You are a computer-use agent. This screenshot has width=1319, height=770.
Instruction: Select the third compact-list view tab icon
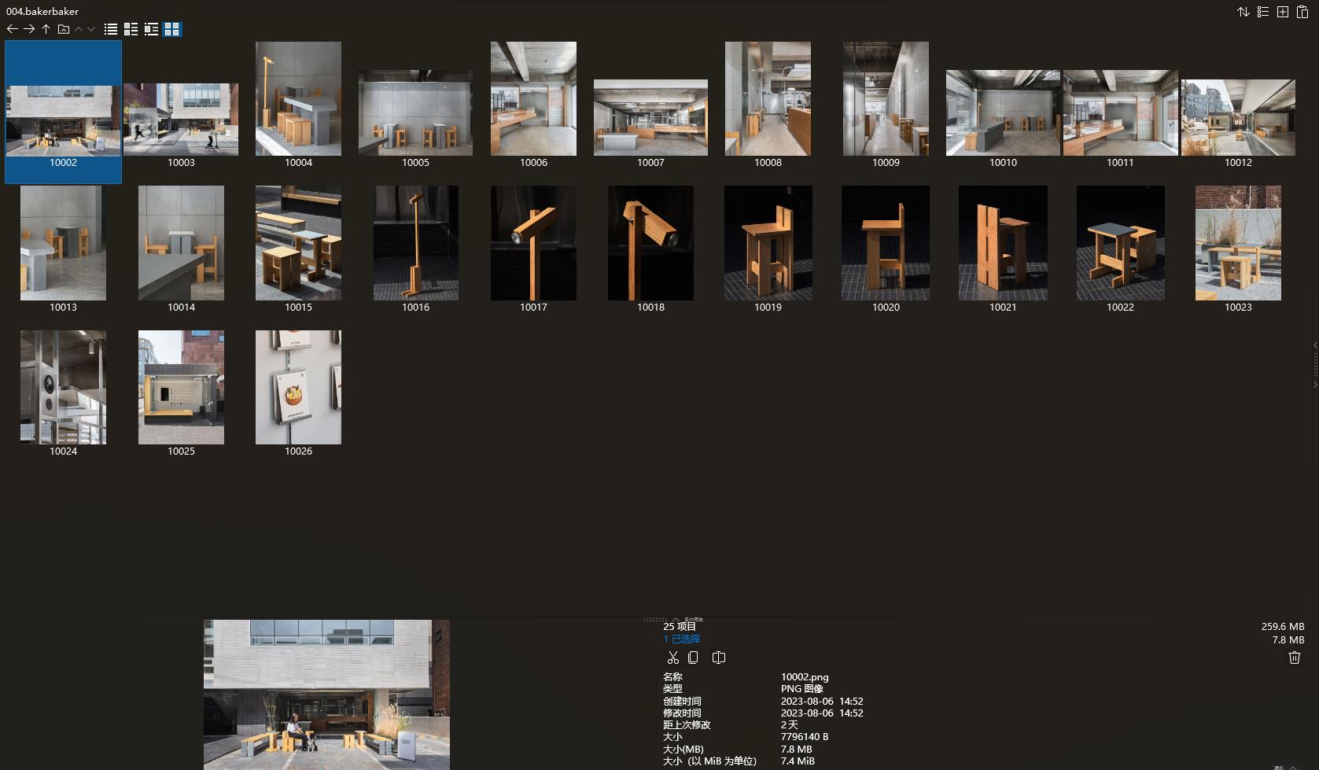pos(151,29)
